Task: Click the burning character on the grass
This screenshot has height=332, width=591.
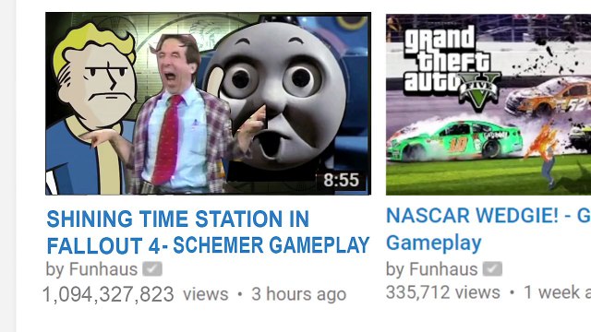Action: point(544,154)
